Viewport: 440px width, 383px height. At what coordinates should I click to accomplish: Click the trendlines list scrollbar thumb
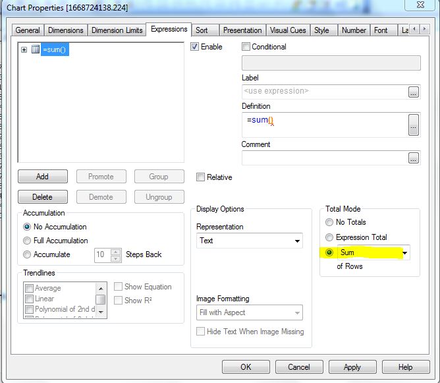point(101,299)
